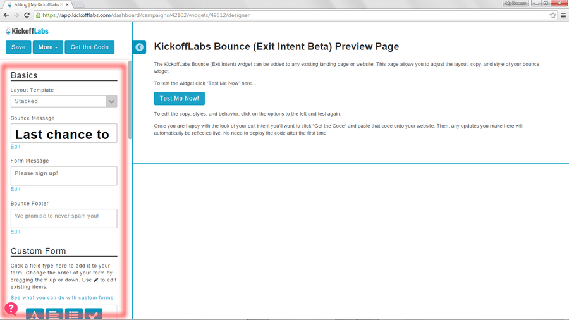Click the My Browser button in title bar
The image size is (569, 320).
coord(515,3)
